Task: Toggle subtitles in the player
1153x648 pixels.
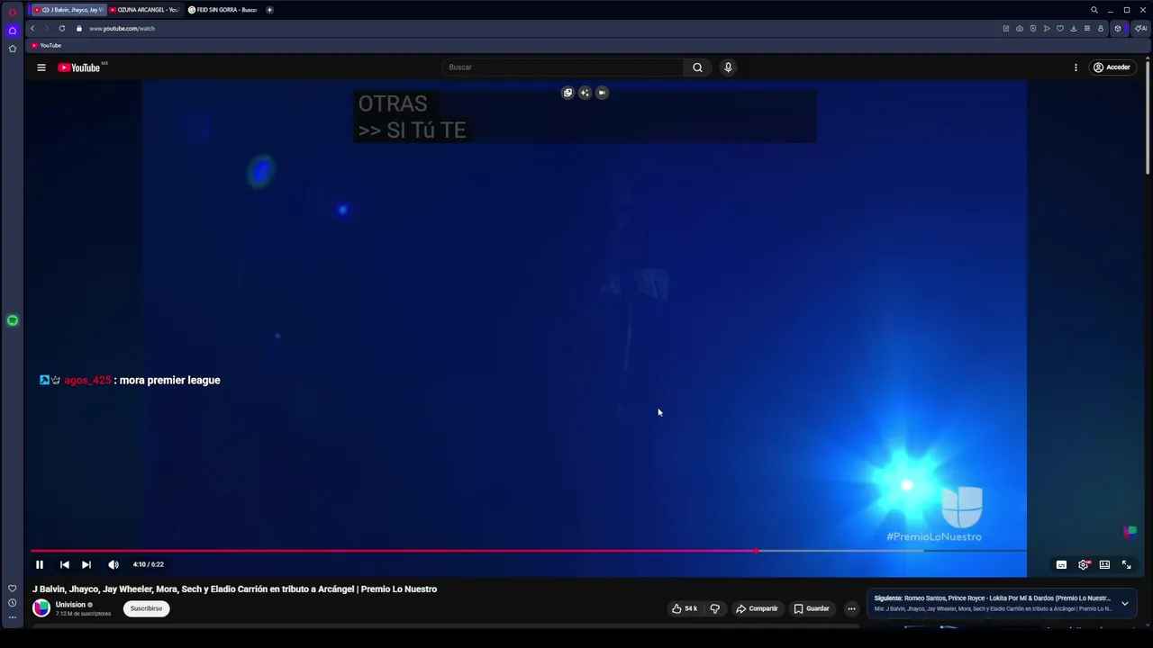Action: point(1061,564)
